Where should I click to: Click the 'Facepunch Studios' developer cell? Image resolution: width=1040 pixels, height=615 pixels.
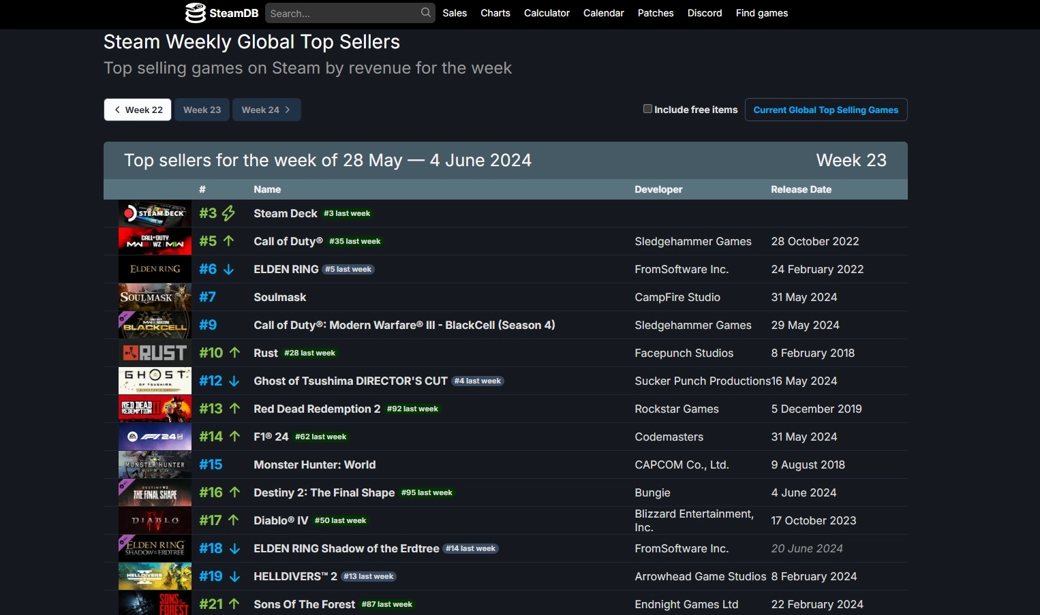[684, 353]
